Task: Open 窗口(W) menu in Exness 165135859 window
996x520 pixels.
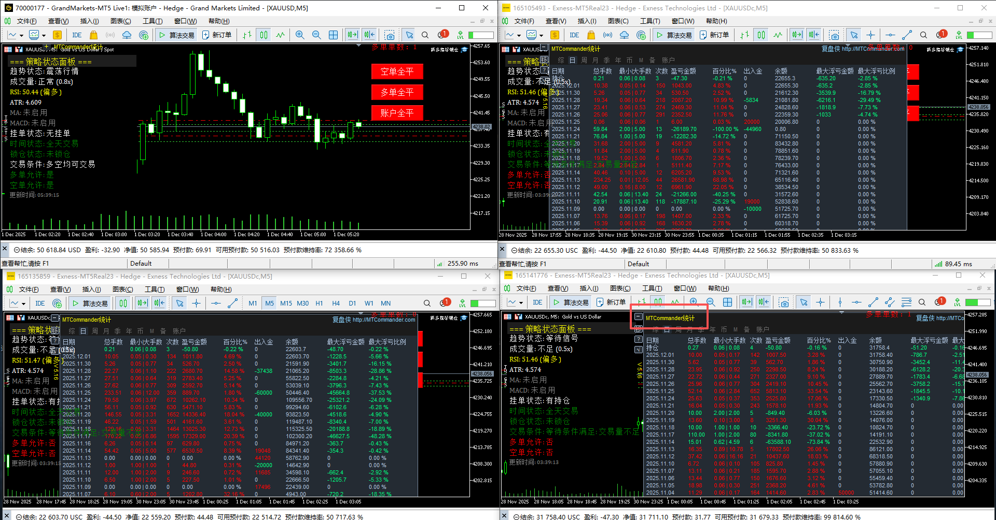Action: click(x=187, y=289)
